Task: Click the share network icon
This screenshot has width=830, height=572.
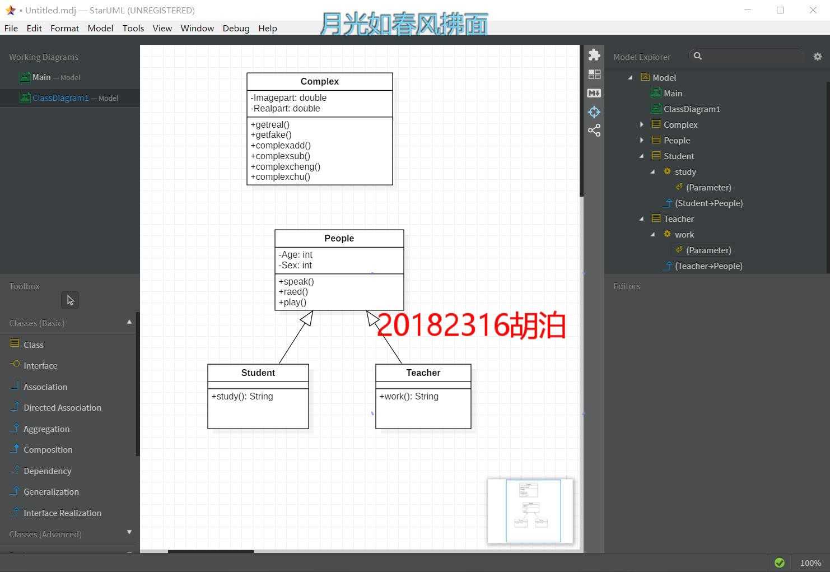Action: coord(594,131)
